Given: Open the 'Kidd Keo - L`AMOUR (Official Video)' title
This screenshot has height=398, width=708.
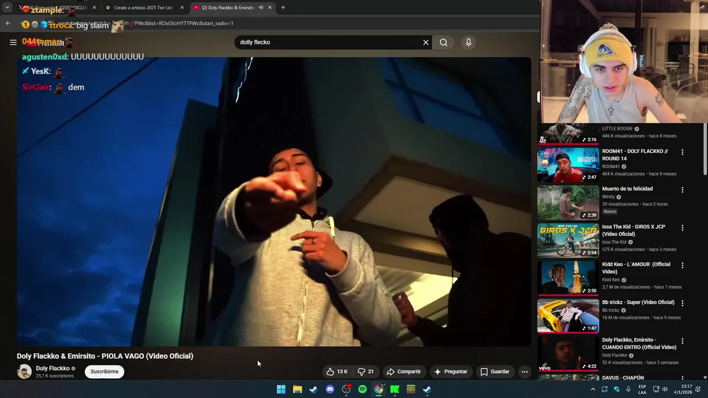Looking at the screenshot, I should coord(636,268).
